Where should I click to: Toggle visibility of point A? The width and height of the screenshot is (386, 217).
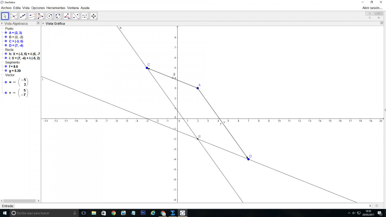(6, 33)
